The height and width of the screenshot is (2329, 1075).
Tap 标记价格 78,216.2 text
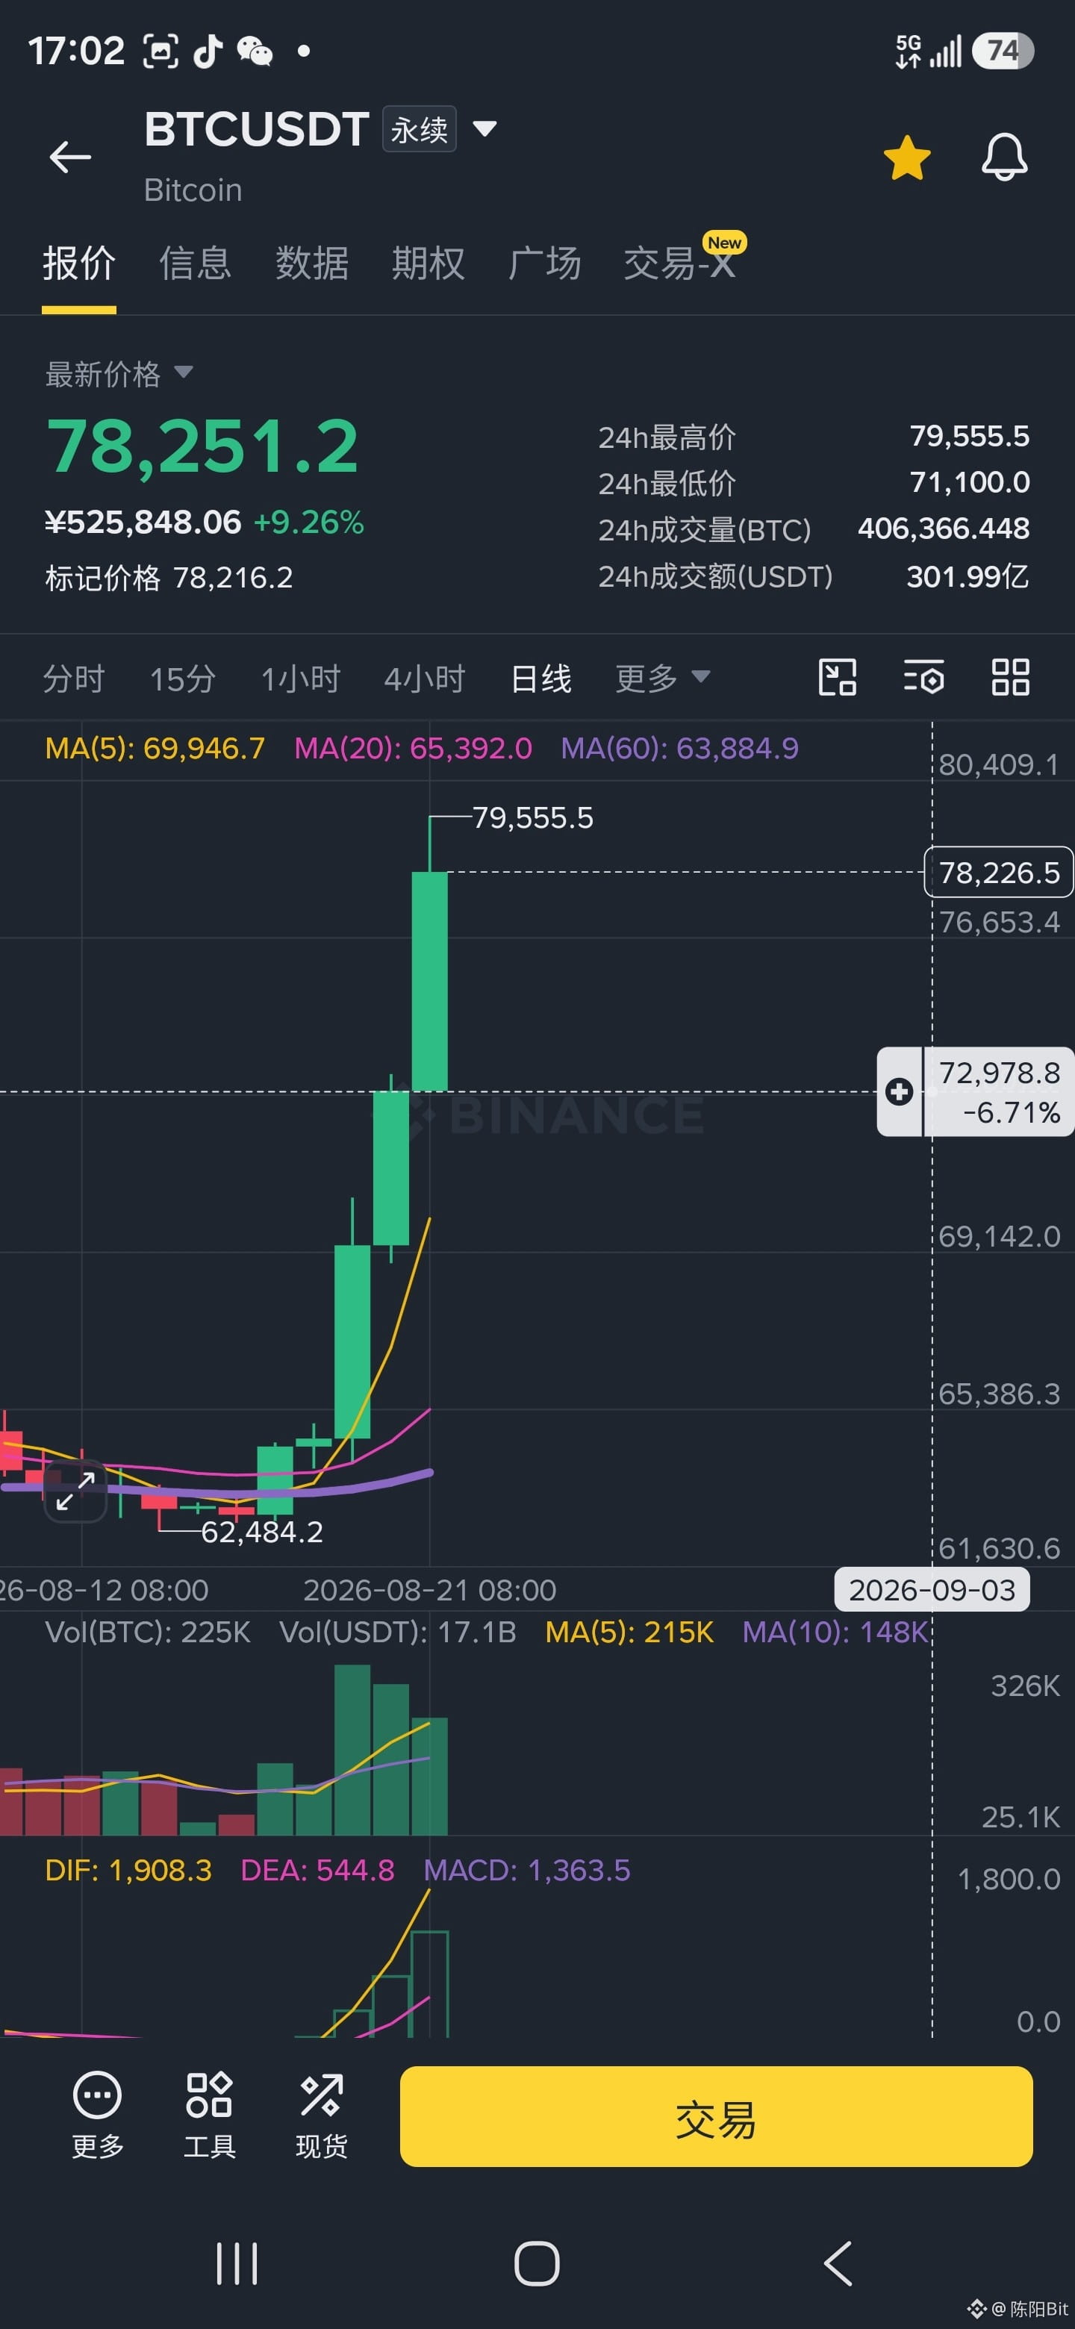pos(169,578)
